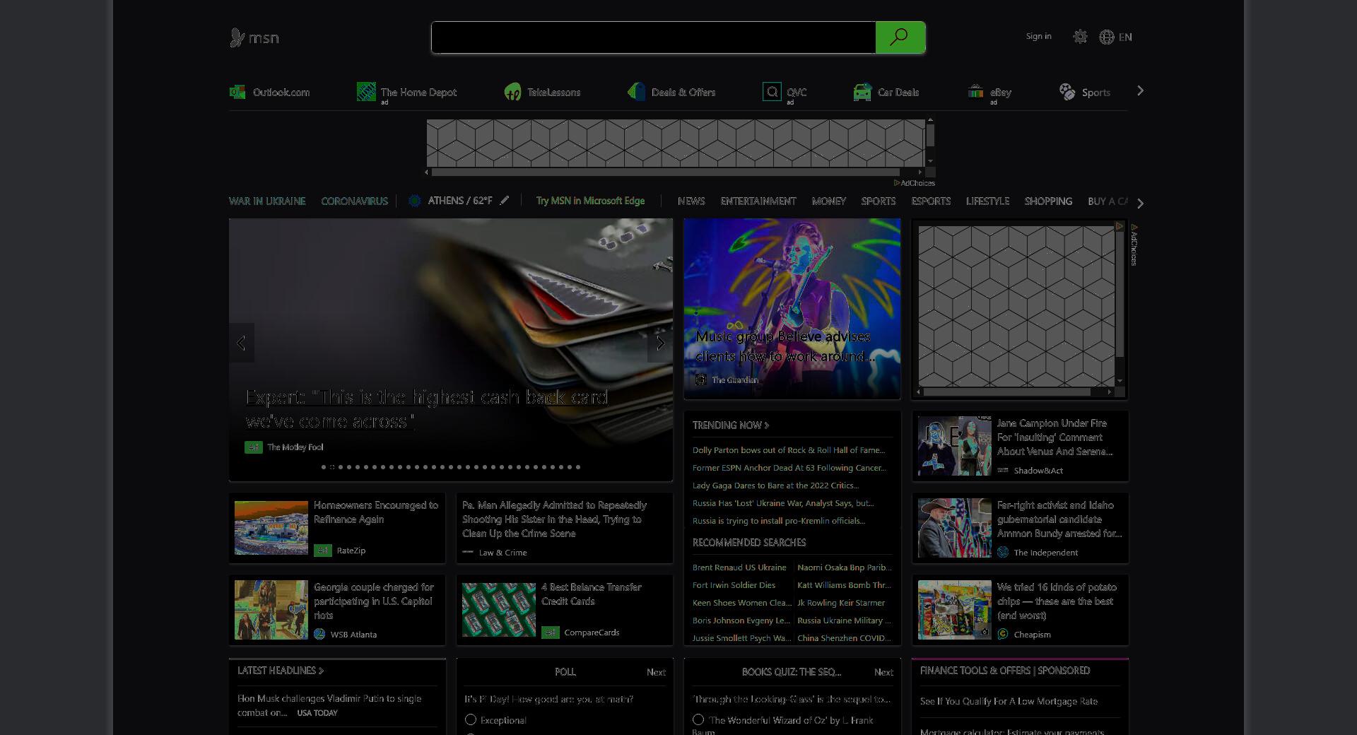Open the Homeowners Refinance ad thumbnail

pos(271,528)
